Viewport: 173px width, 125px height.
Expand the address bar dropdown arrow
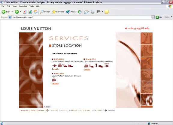tap(153, 17)
